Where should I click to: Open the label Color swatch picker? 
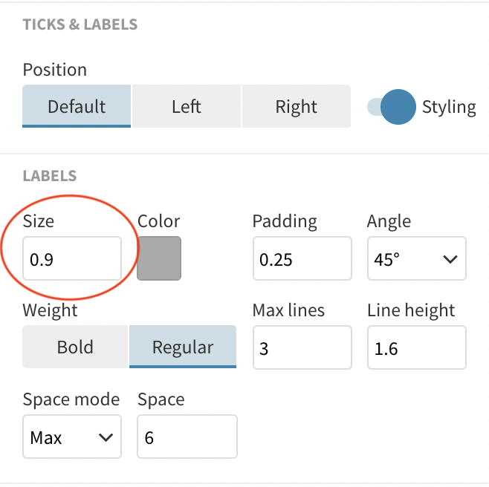coord(159,258)
